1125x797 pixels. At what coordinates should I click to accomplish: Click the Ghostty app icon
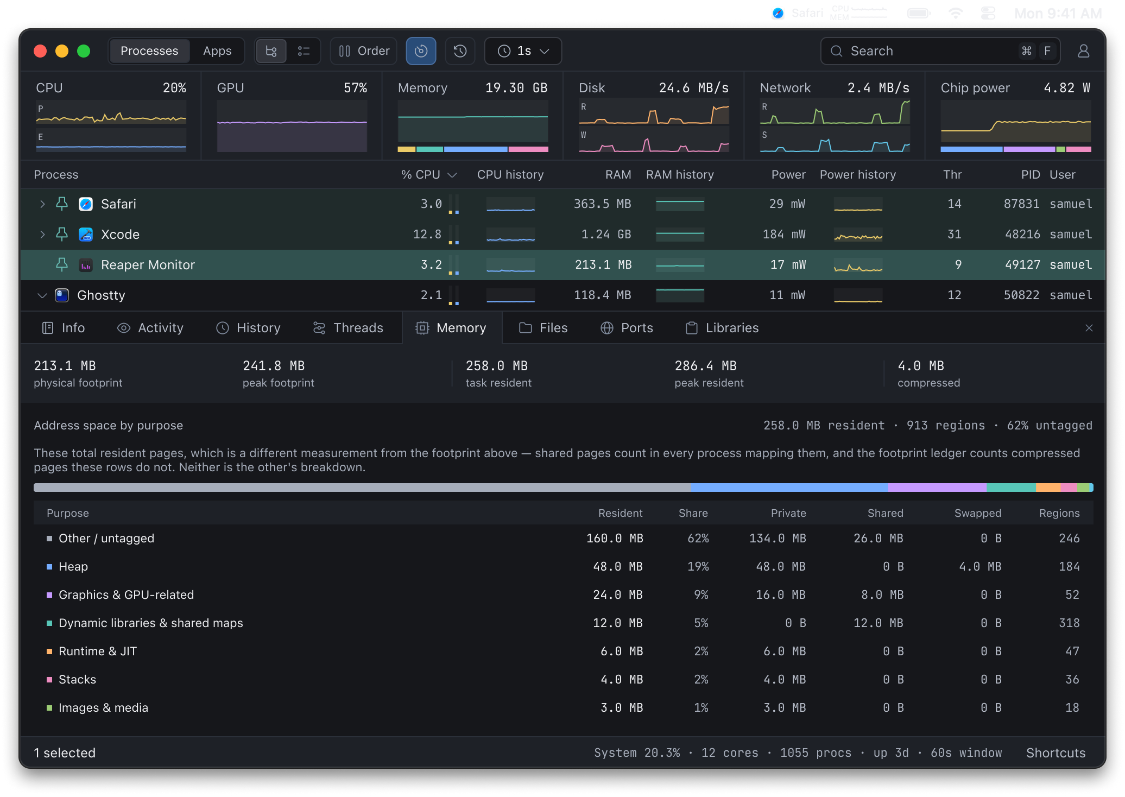pyautogui.click(x=62, y=295)
